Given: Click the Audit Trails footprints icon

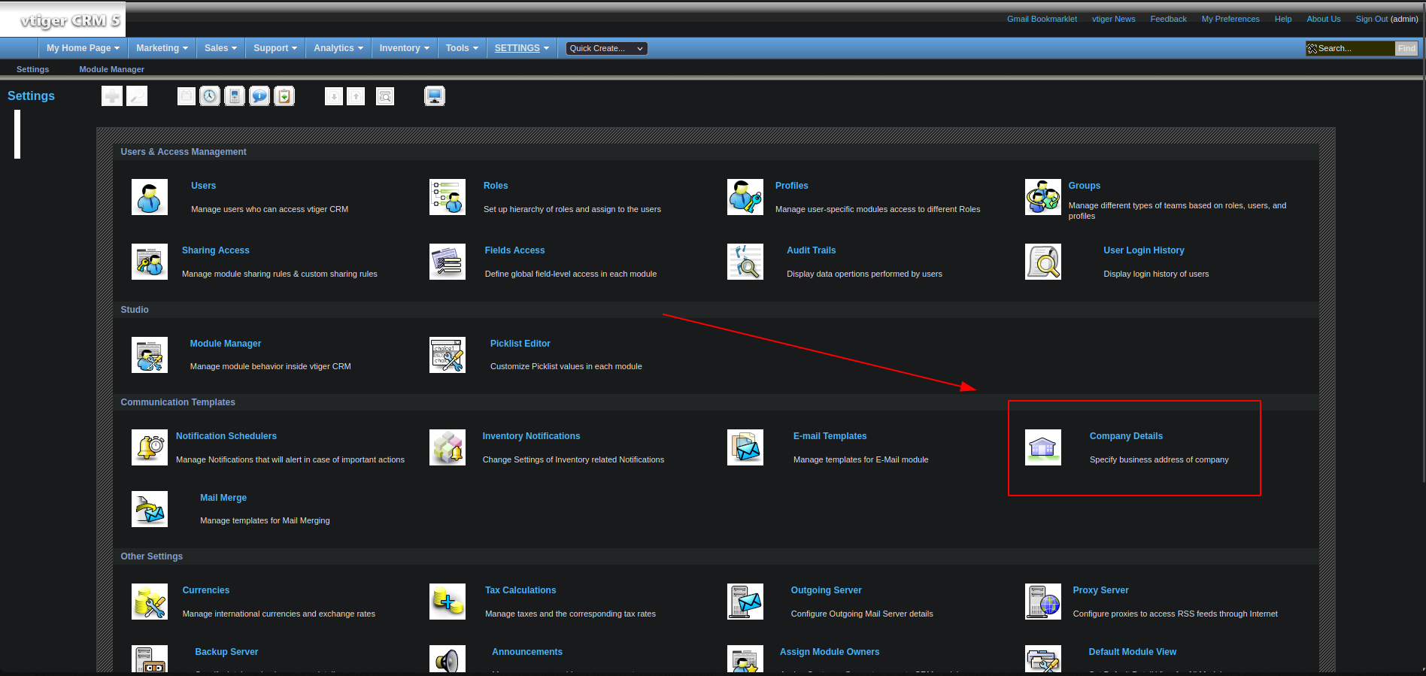Looking at the screenshot, I should 745,262.
